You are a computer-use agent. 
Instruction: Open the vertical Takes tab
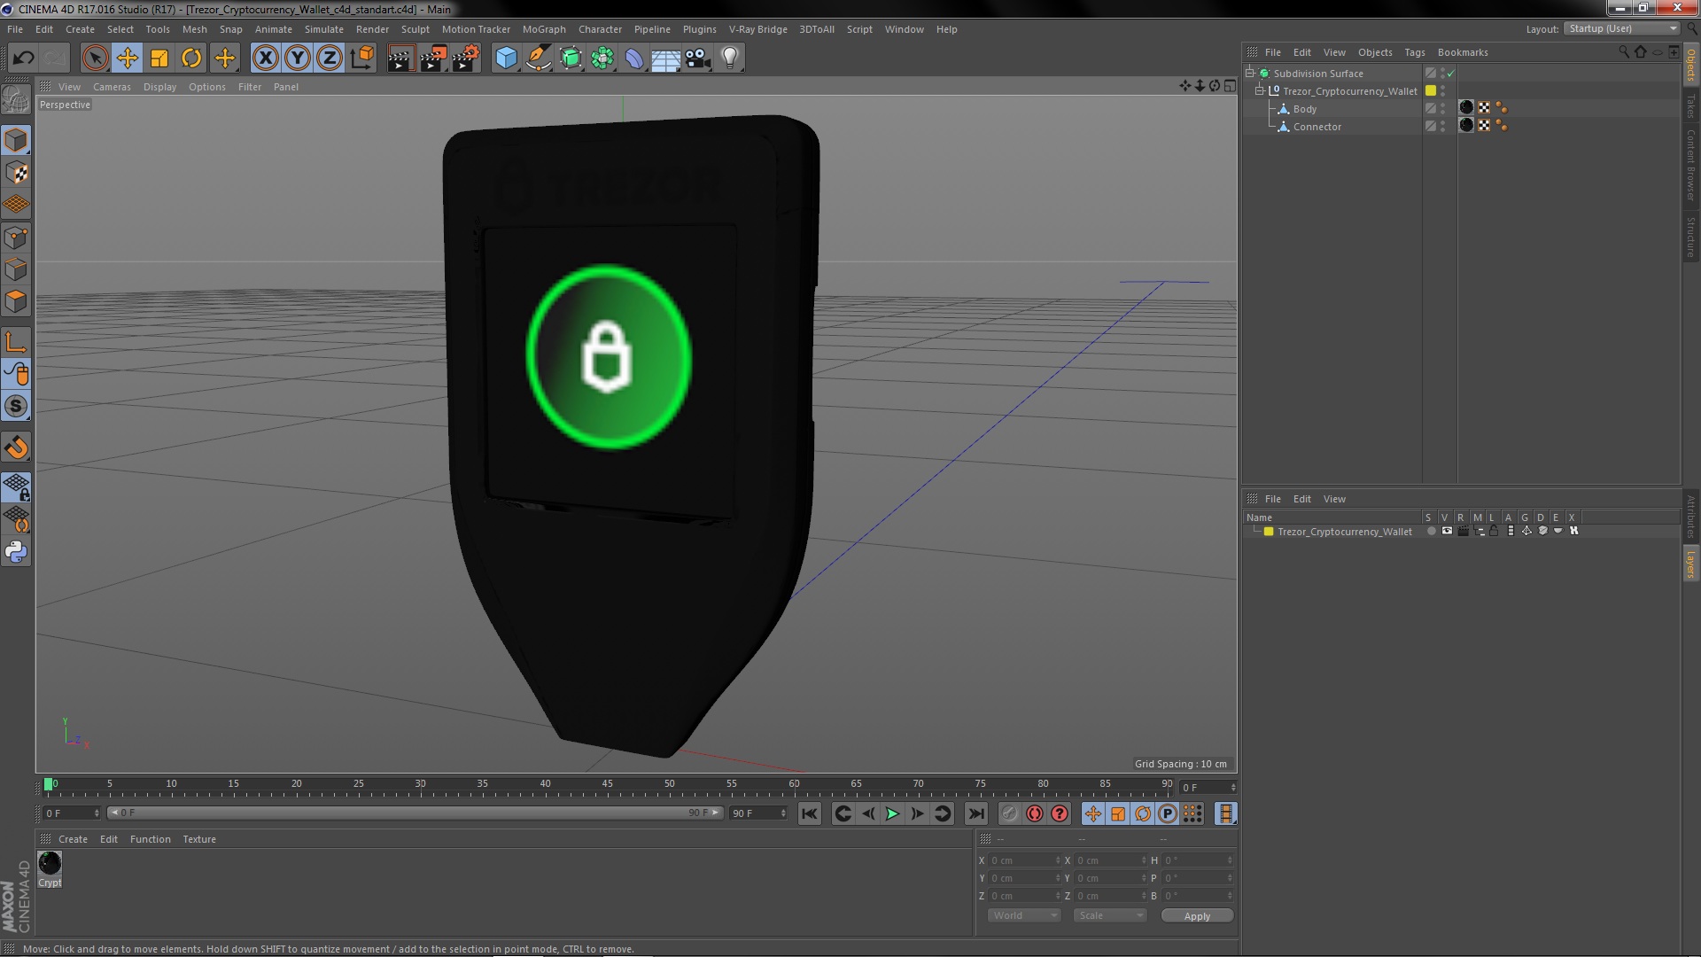(x=1690, y=106)
